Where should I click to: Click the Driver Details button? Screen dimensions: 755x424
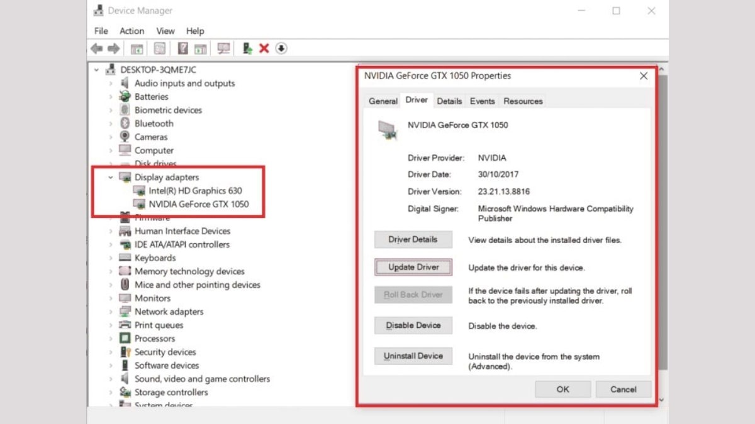point(413,239)
